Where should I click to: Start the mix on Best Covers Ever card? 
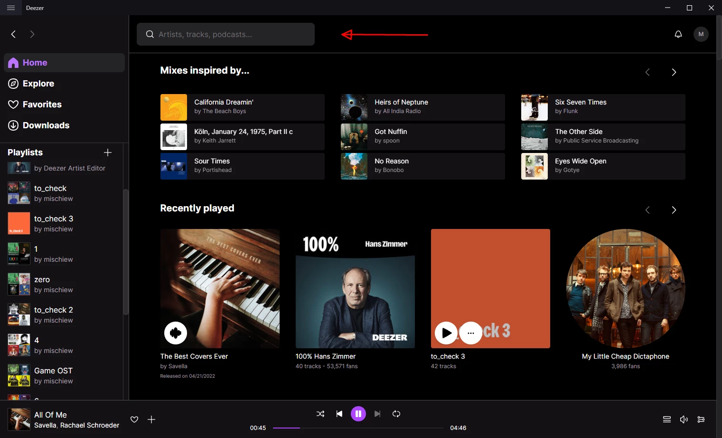click(176, 333)
